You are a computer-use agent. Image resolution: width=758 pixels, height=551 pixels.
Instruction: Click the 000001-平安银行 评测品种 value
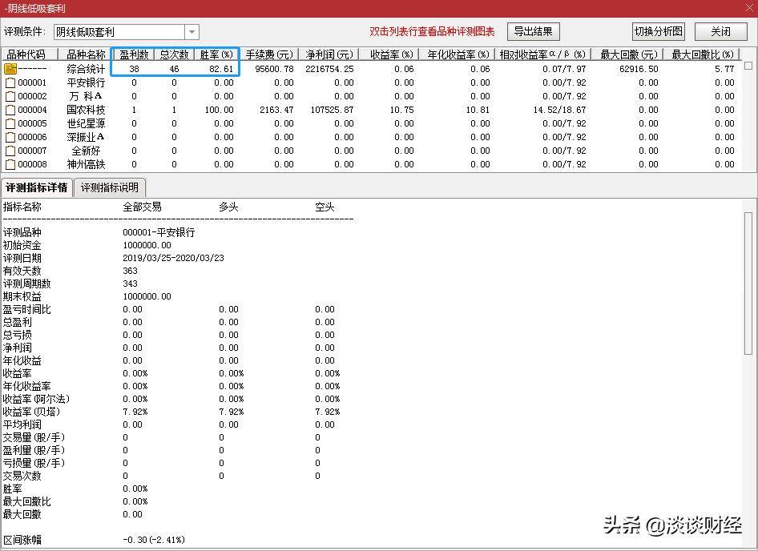(159, 232)
